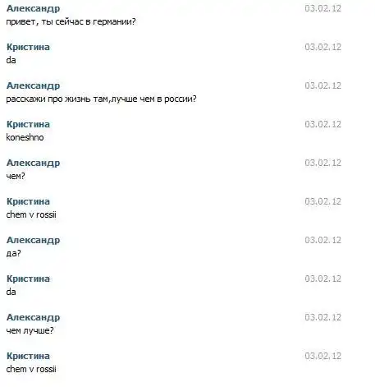Open Александр's profile from the 'привет' greeting message
Screen dimensions: 375x387
[x=33, y=8]
